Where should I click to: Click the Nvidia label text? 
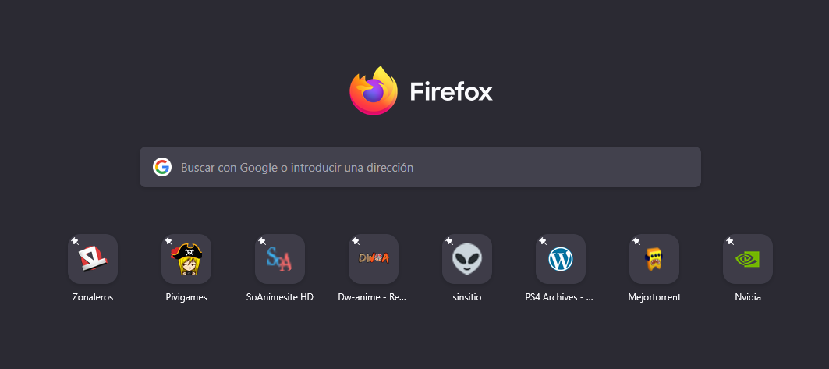coord(748,297)
